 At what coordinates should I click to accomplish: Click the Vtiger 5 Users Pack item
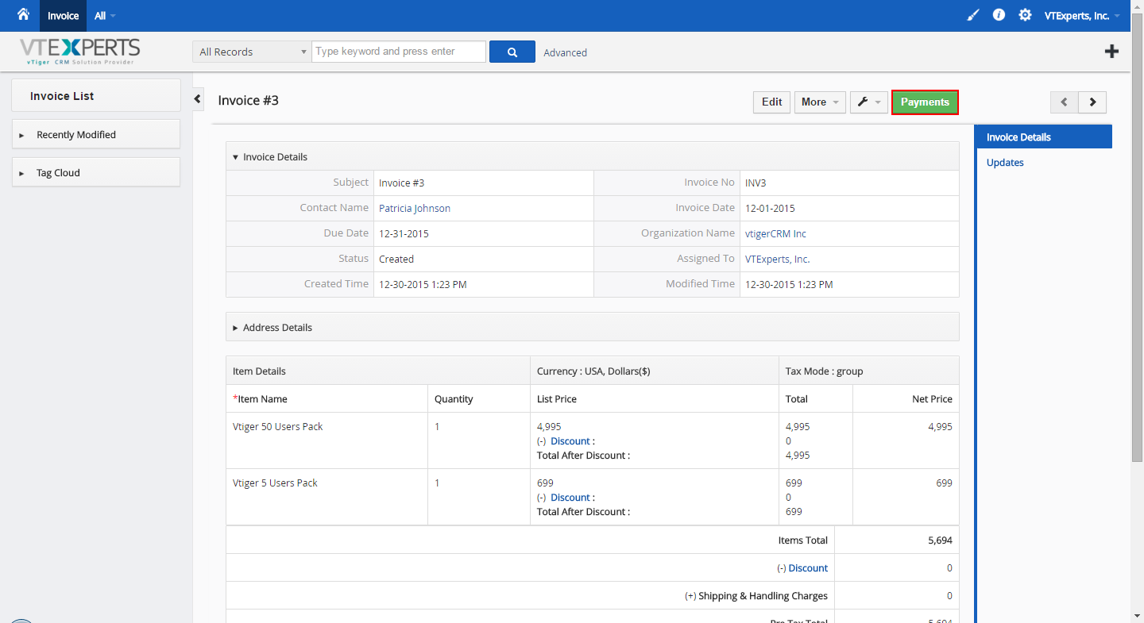coord(275,483)
